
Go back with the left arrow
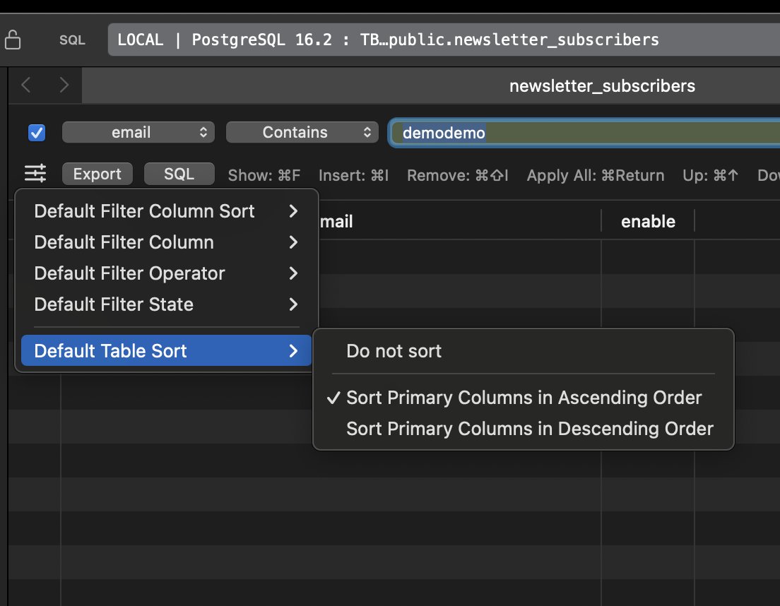pos(26,85)
